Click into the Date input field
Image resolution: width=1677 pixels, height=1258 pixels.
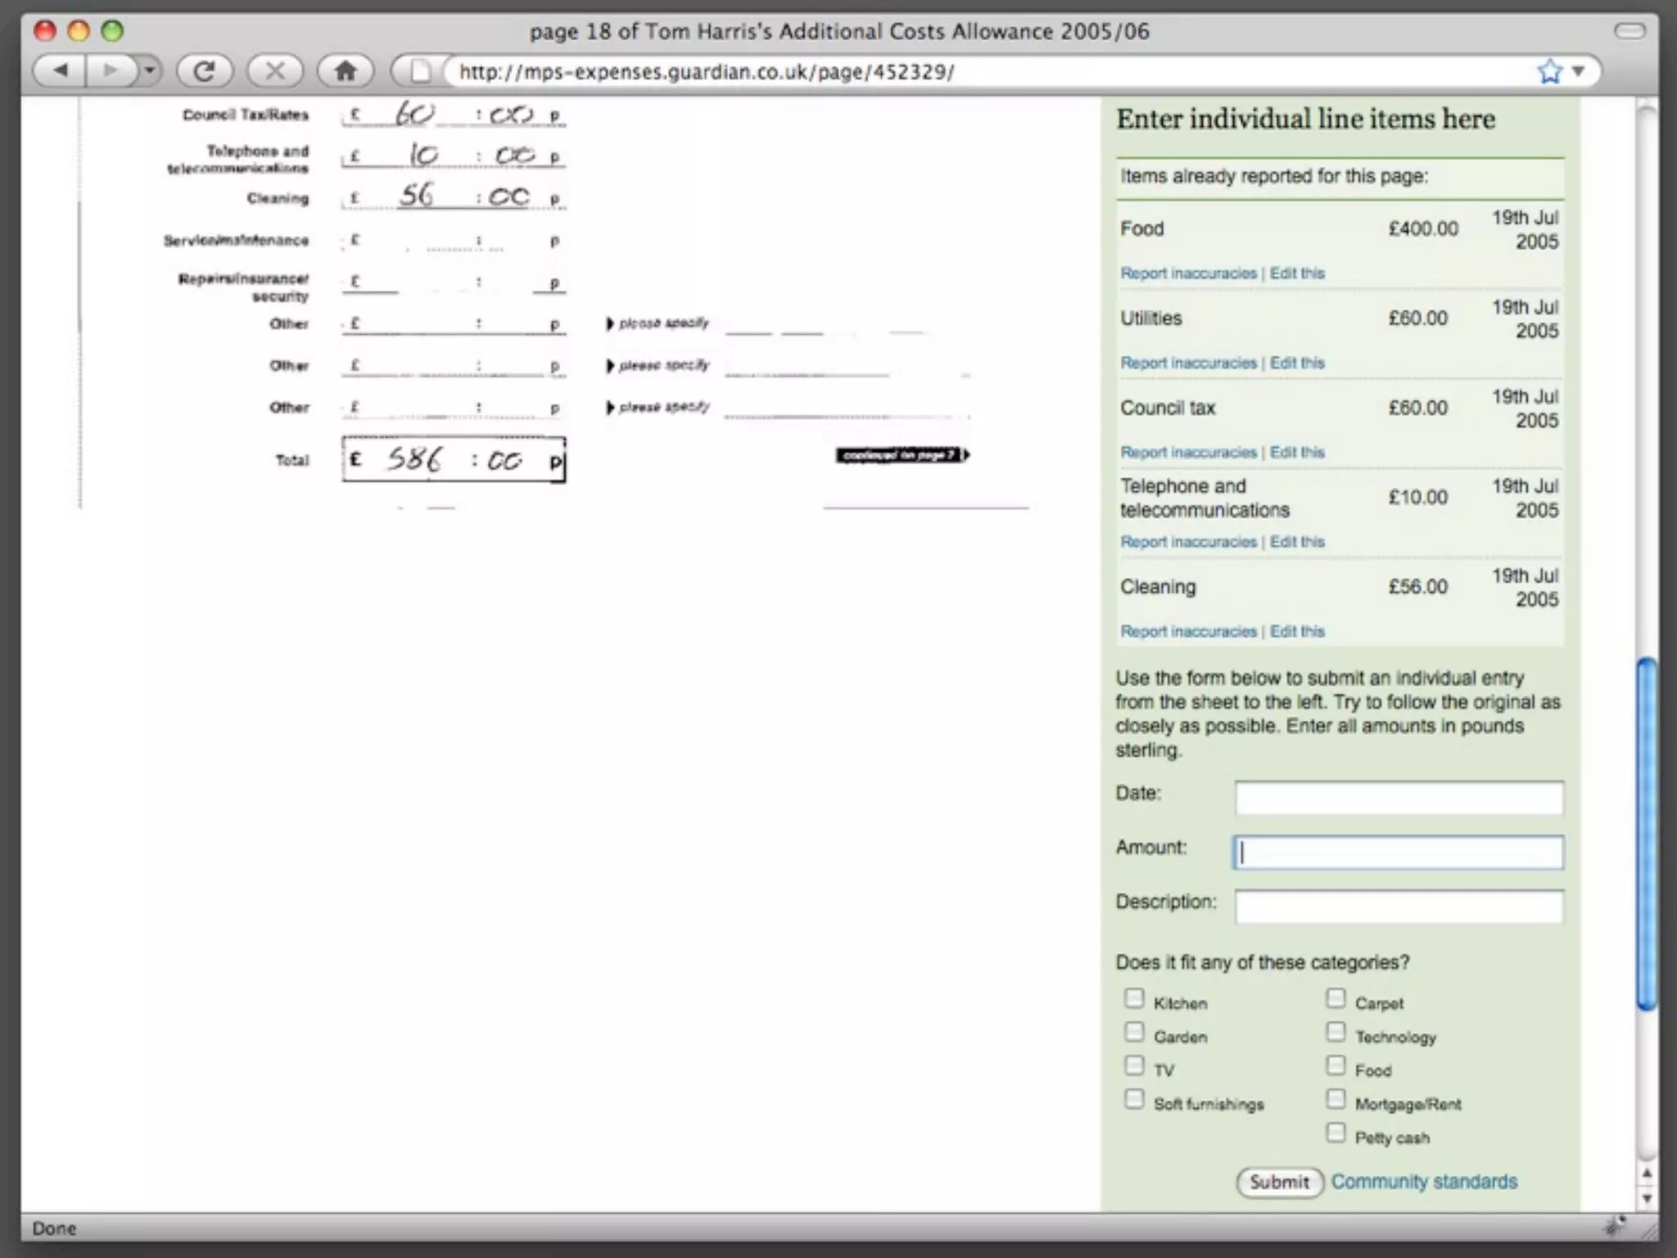pyautogui.click(x=1399, y=798)
